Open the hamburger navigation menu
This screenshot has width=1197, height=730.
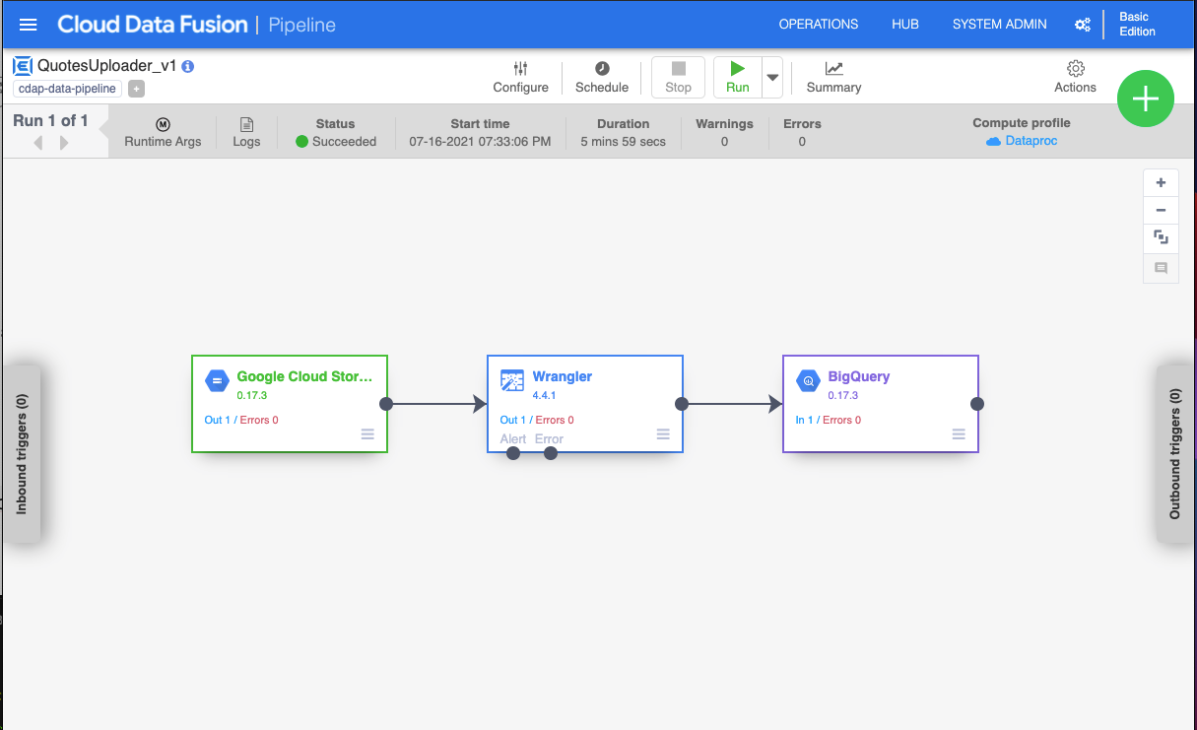(x=29, y=25)
